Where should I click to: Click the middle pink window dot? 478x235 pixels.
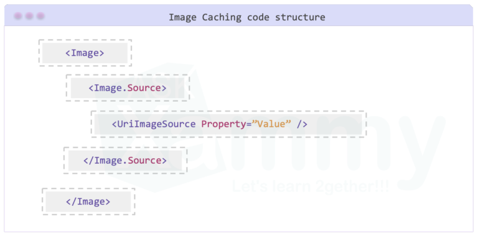coord(29,16)
